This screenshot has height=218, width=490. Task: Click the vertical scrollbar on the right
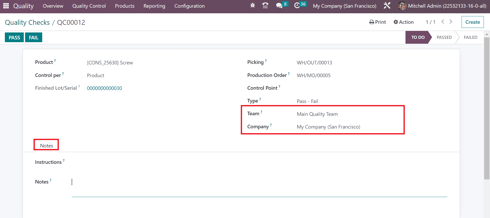[487, 107]
